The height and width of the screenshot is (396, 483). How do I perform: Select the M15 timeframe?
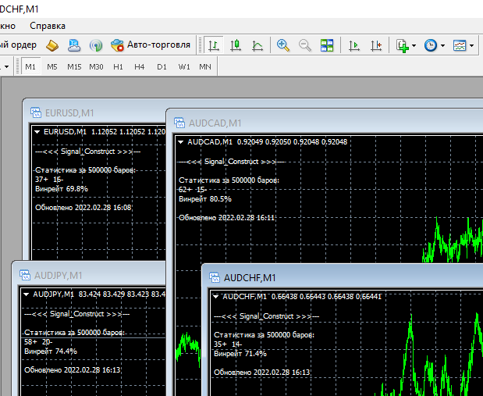point(74,66)
